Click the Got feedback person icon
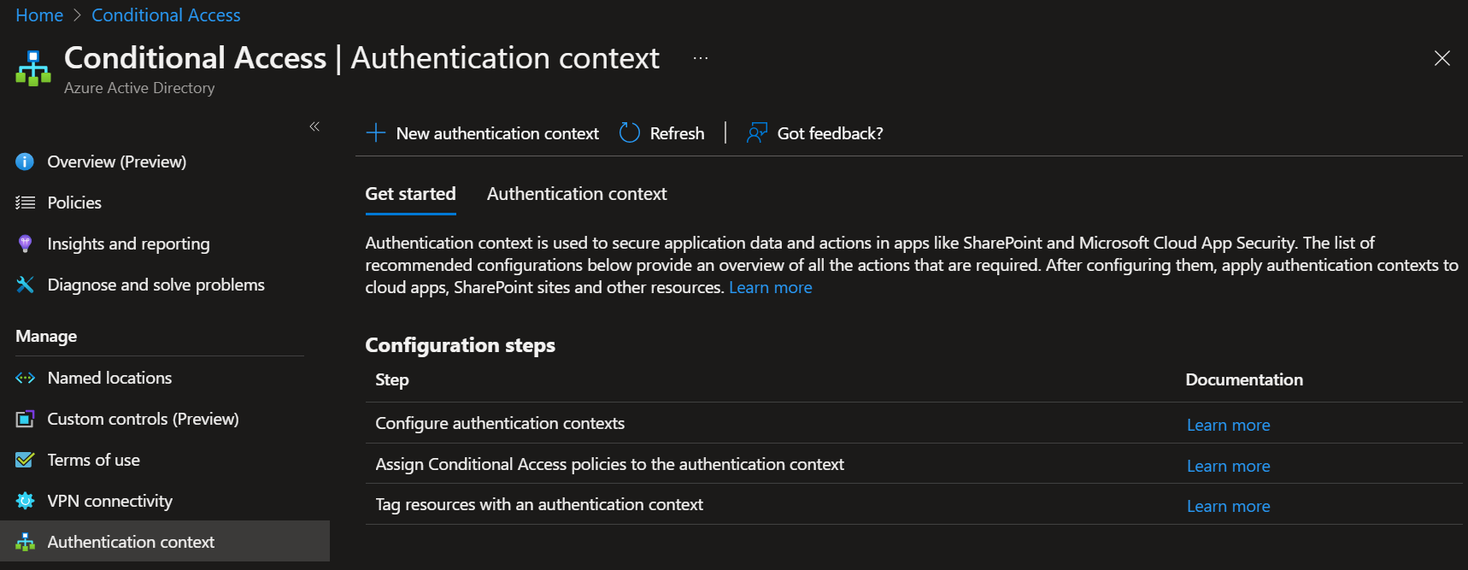The image size is (1468, 570). [756, 132]
